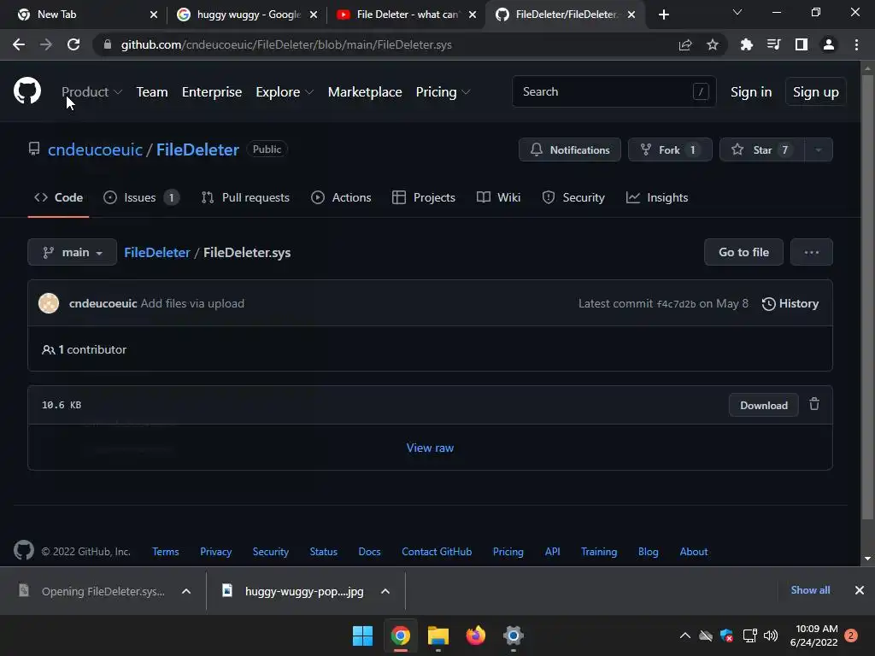Click the Windows Security tray icon

point(726,635)
